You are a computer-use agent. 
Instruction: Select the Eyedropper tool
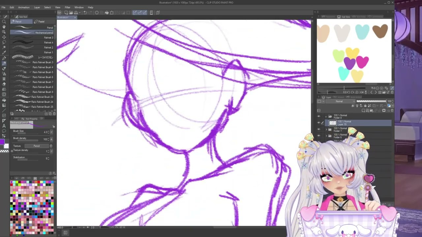[x=4, y=53]
